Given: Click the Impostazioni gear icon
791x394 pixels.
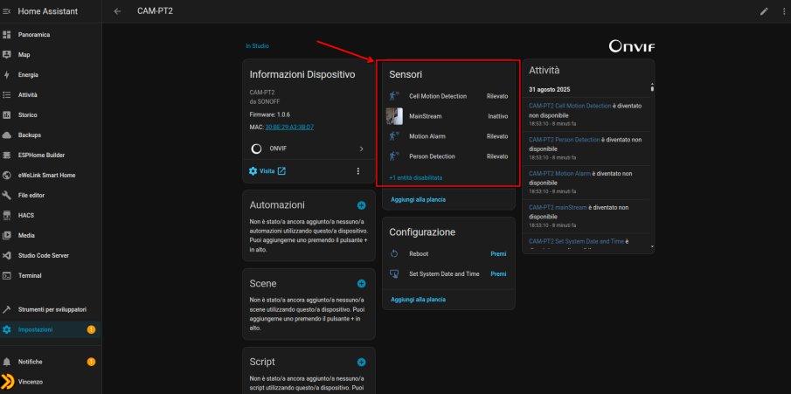Looking at the screenshot, I should [7, 329].
